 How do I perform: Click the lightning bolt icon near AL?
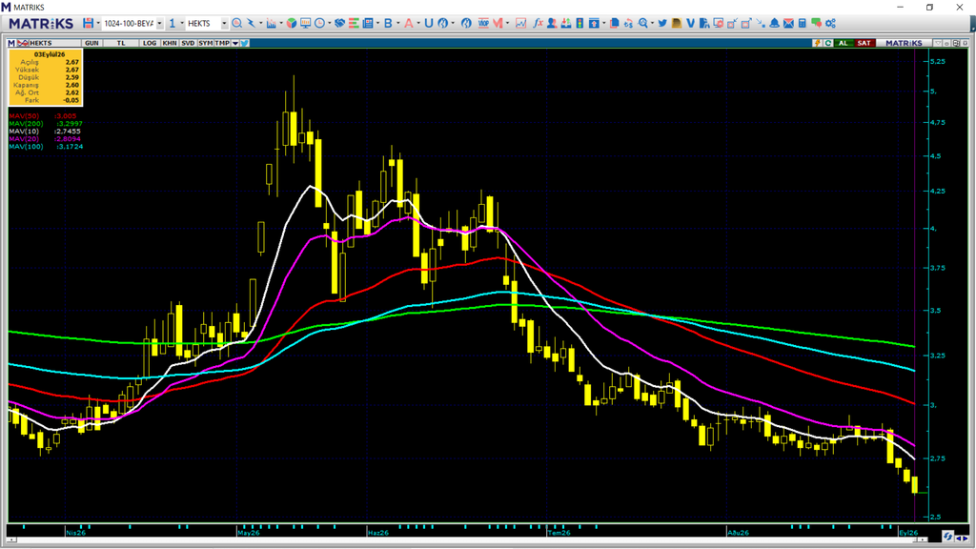pos(817,43)
